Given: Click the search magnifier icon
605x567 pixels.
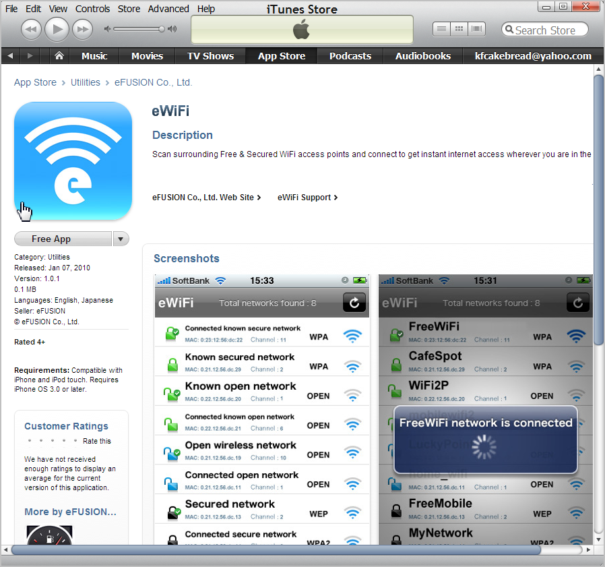Looking at the screenshot, I should [x=509, y=30].
